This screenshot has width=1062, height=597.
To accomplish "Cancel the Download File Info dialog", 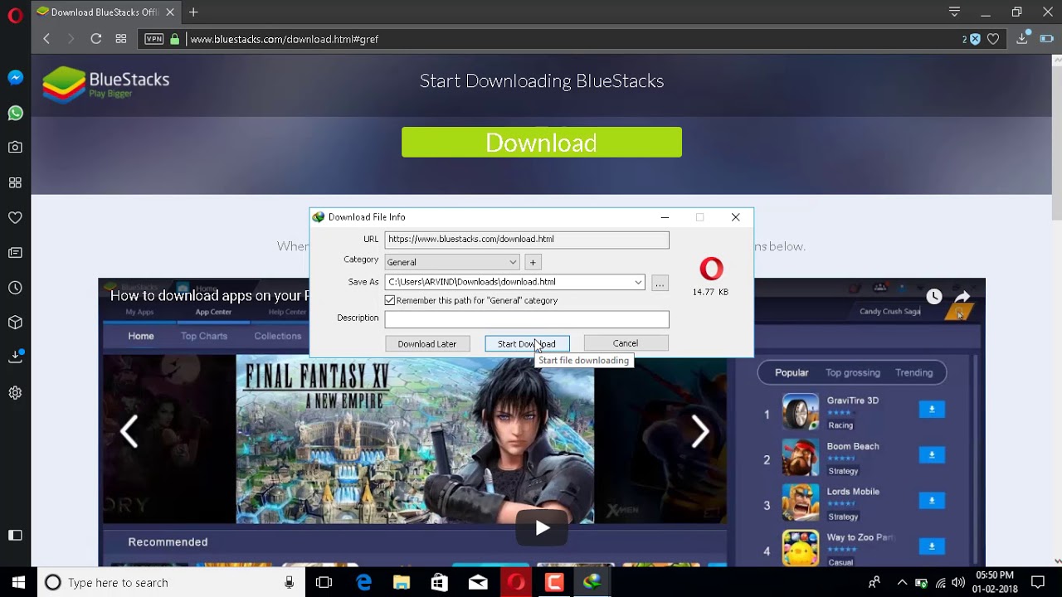I will pyautogui.click(x=626, y=343).
